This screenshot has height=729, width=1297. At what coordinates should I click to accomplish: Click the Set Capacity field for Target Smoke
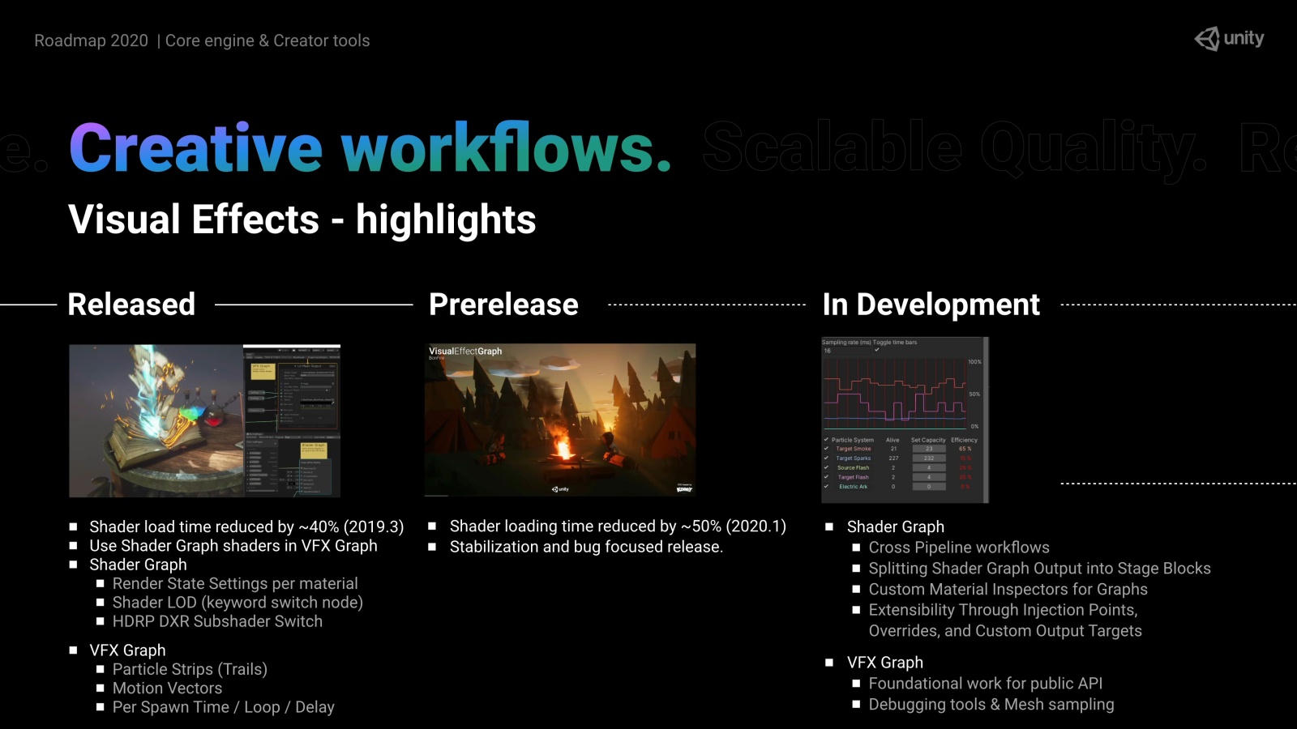point(929,449)
